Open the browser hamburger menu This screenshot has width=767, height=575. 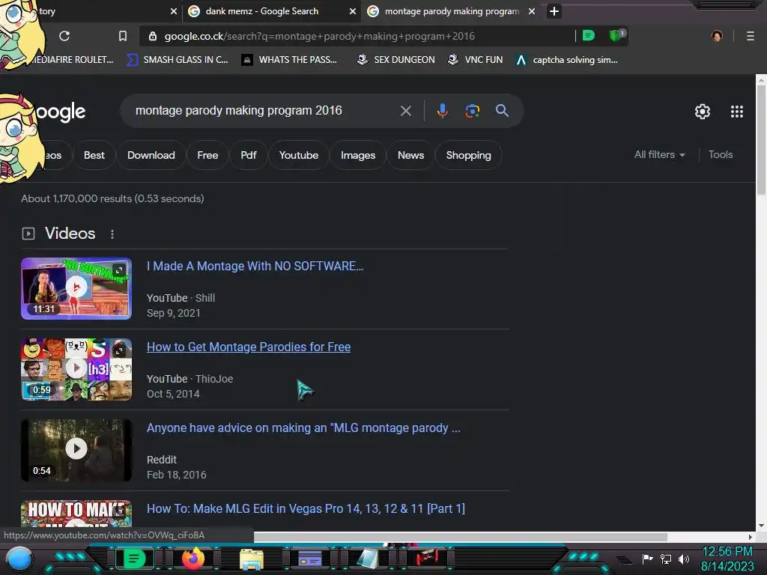point(750,36)
